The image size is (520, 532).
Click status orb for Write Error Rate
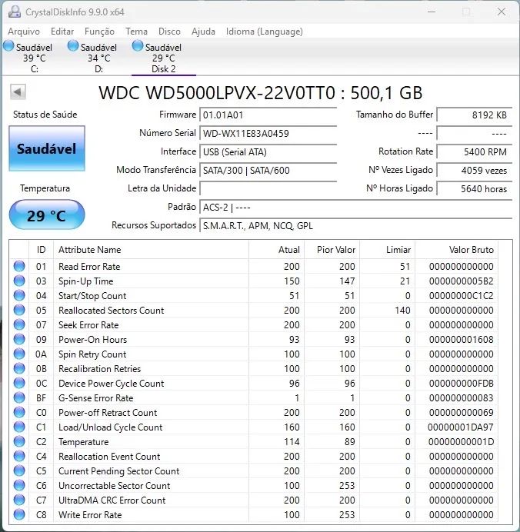(19, 514)
